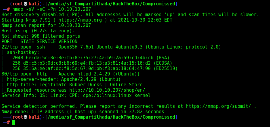Click the ED25519 hostkey fingerprint line
Screen dimensions: 270x127
click(x=95, y=69)
